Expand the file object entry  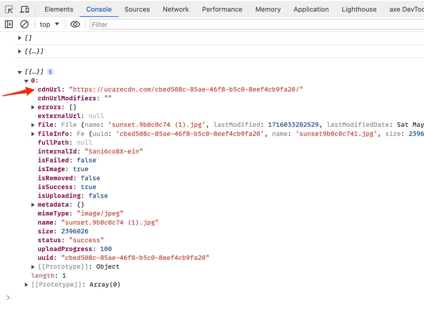33,124
